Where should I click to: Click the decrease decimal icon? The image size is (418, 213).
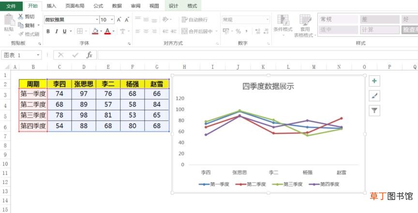click(266, 31)
